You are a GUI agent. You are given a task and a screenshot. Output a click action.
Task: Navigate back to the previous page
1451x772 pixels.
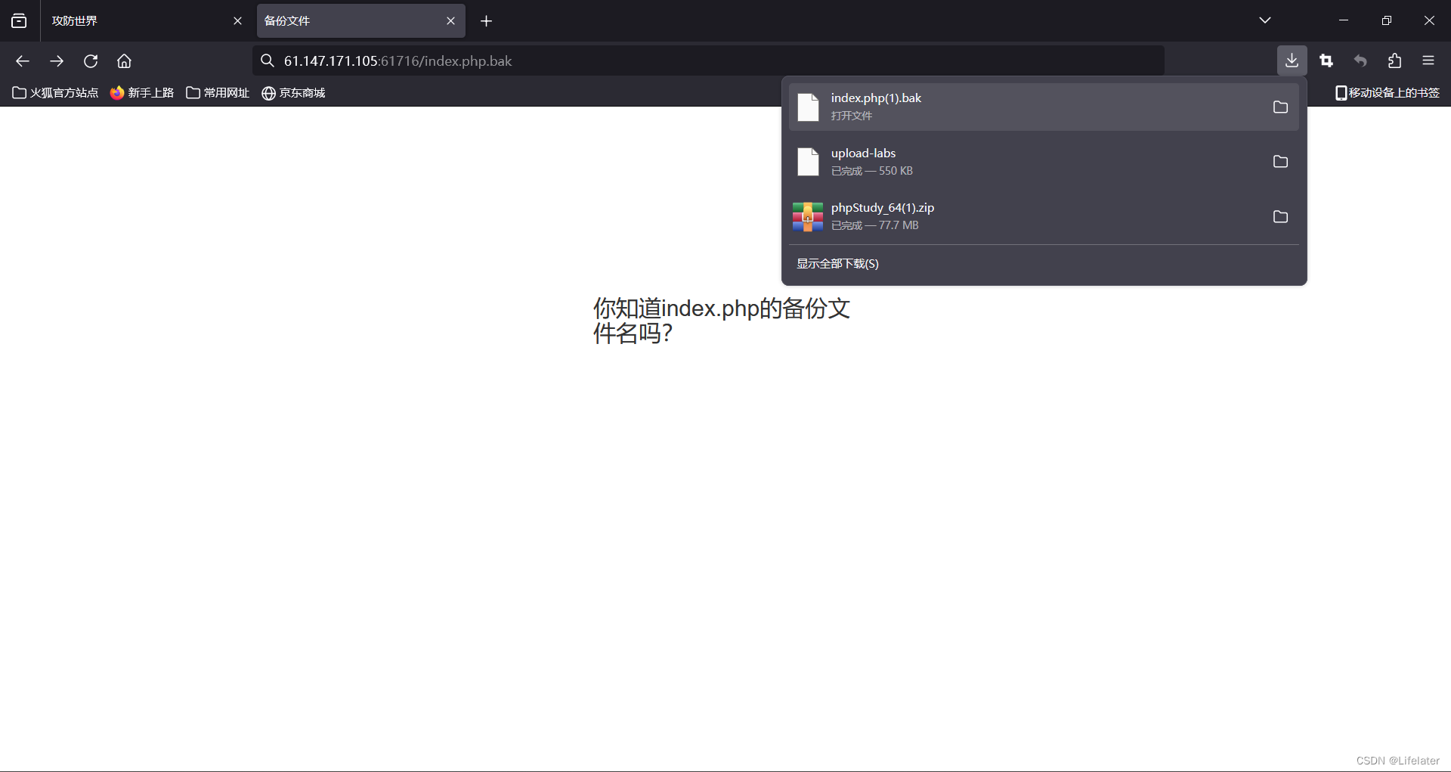tap(22, 60)
